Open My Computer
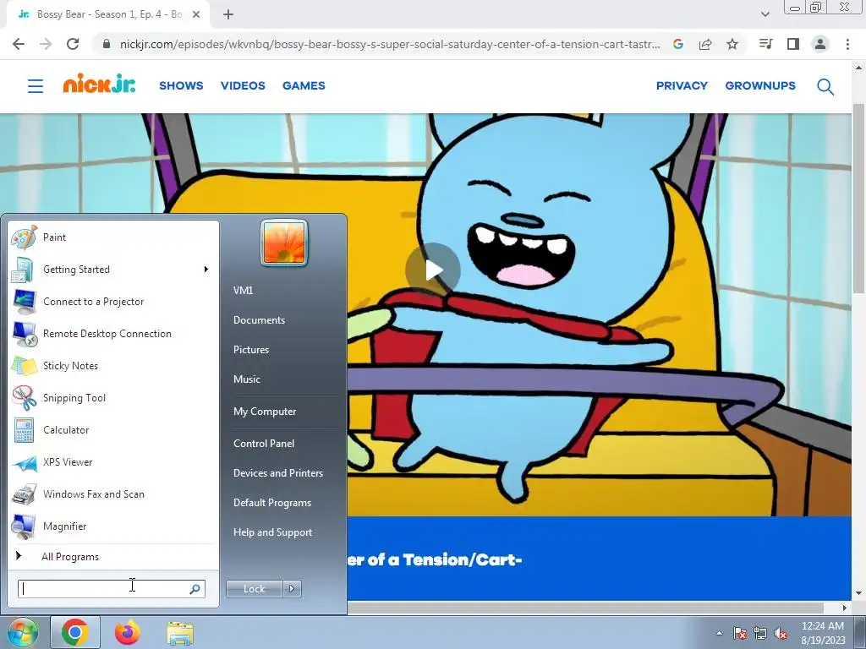The image size is (866, 649). click(265, 412)
